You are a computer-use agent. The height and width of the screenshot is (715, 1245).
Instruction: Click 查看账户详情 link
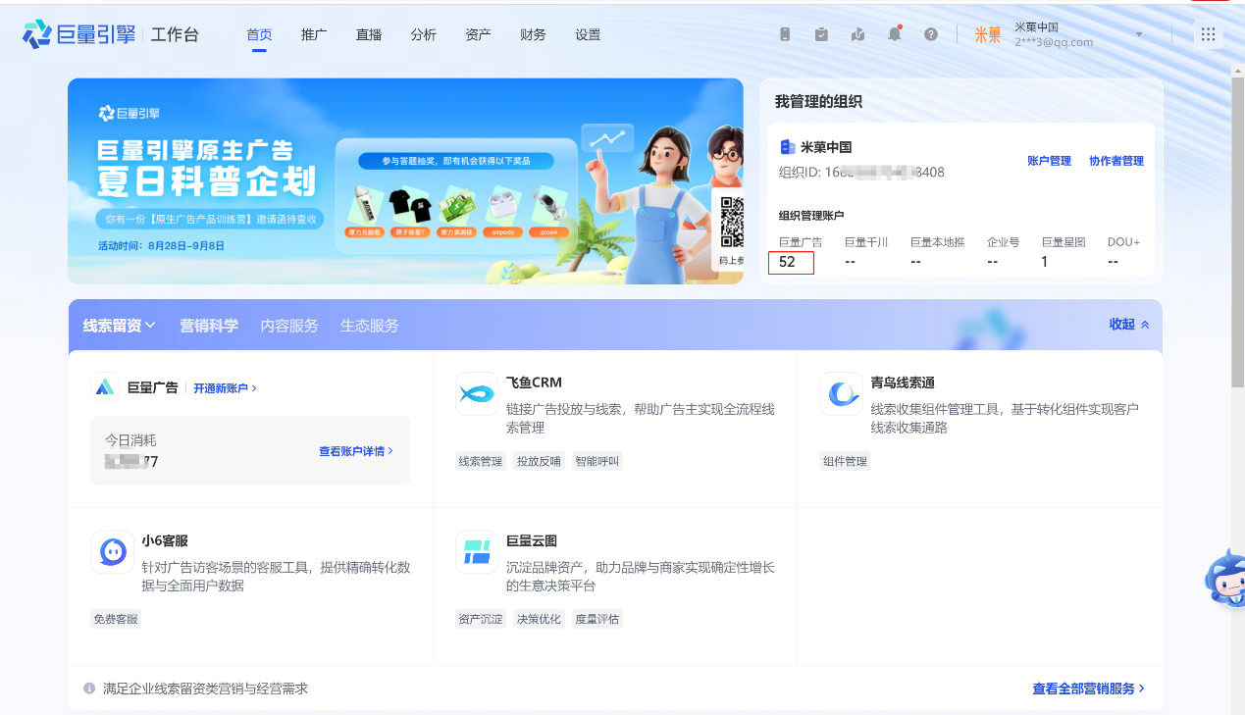point(356,451)
